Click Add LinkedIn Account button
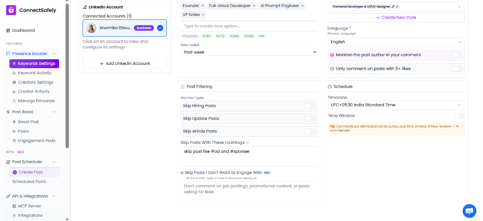The width and height of the screenshot is (483, 221). point(125,63)
